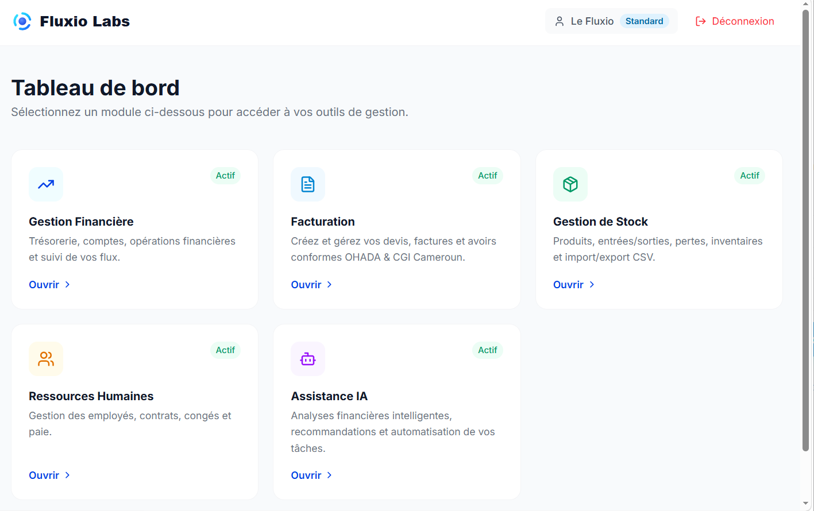Click chevron next to Ouvrir in Assistance IA

(329, 475)
